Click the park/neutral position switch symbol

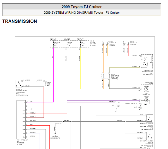pos(147,62)
